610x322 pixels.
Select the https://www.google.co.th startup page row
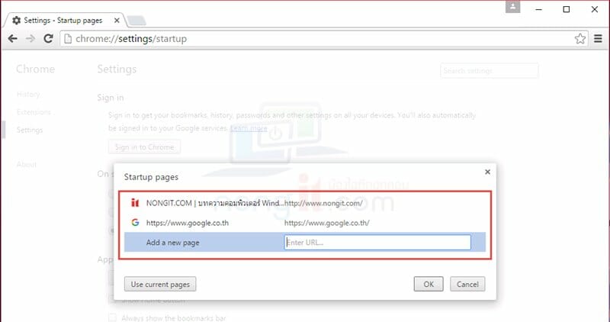[x=305, y=223]
